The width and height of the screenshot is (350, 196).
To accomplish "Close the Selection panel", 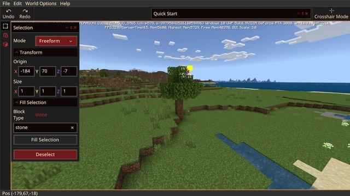I will [75, 28].
